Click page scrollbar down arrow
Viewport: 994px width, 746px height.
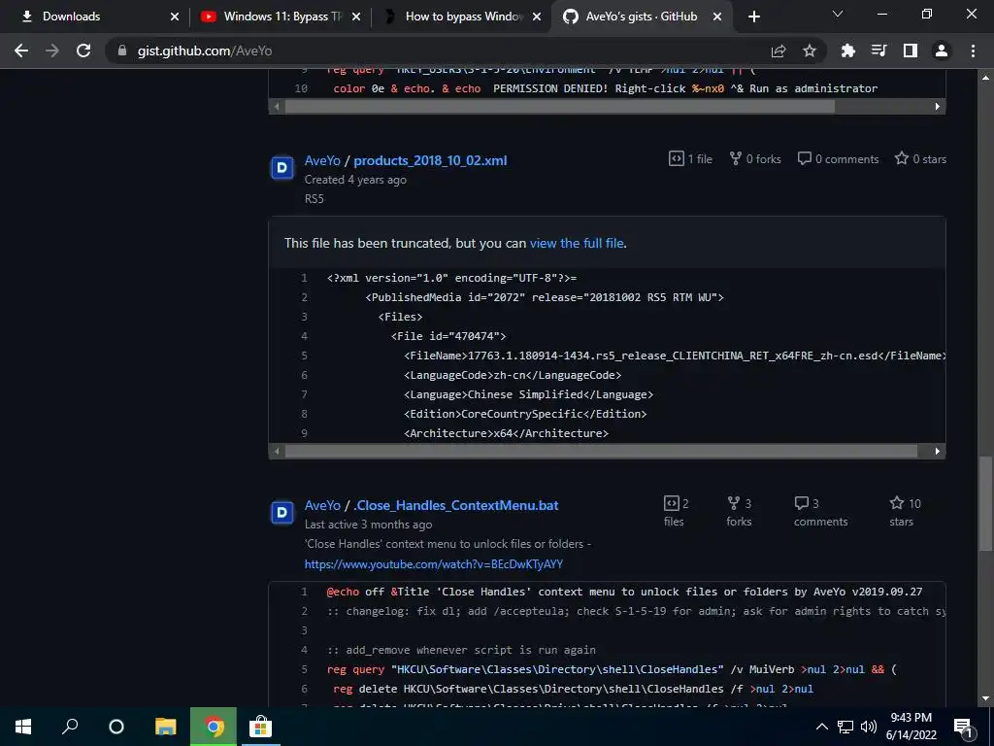click(x=985, y=698)
